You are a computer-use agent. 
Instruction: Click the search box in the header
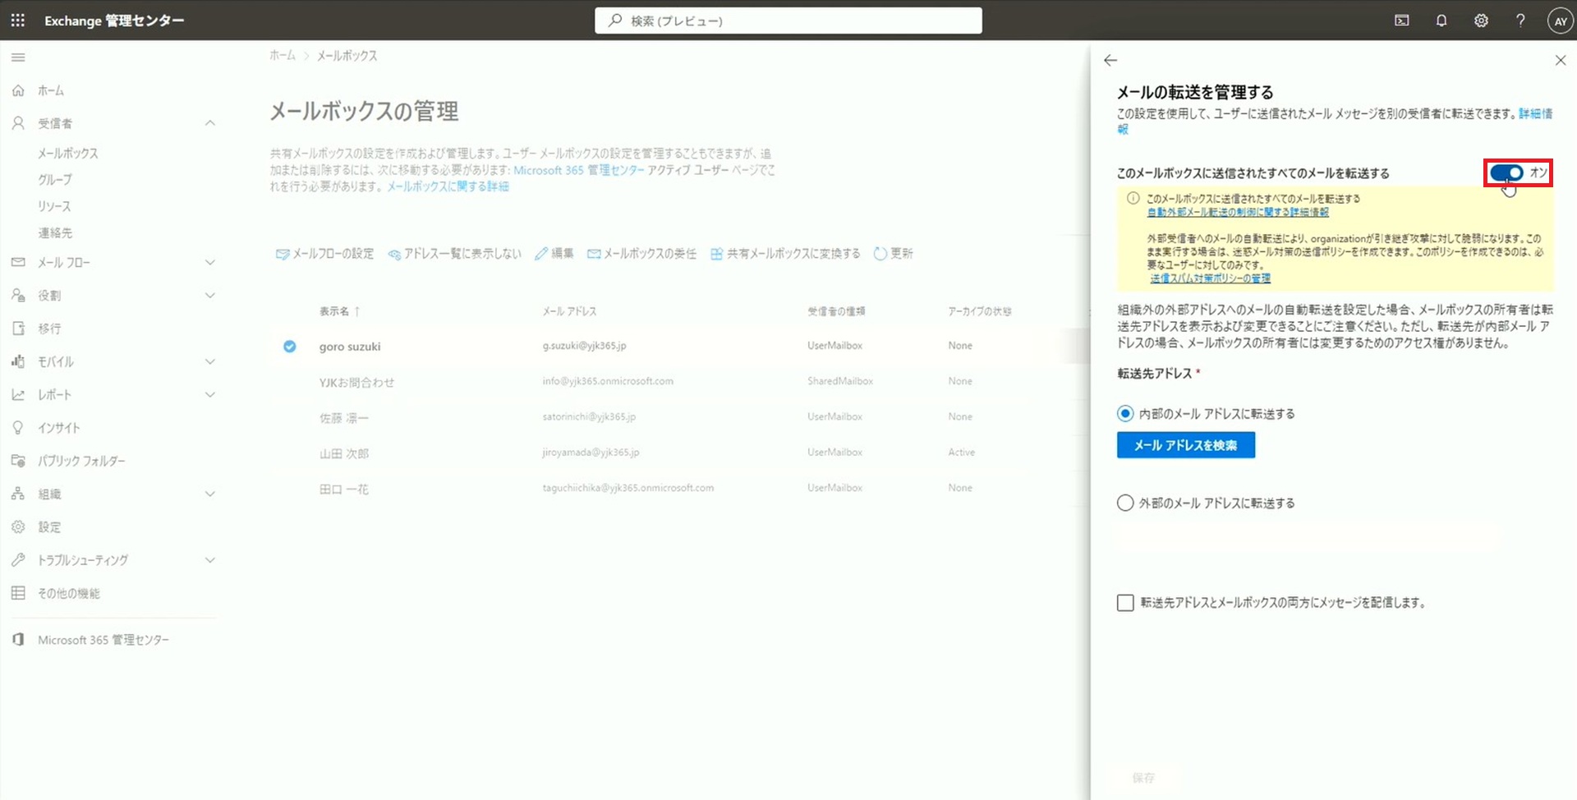[x=788, y=21]
